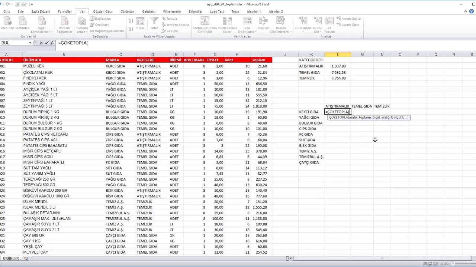Open Özellikler connection properties

coord(99,25)
